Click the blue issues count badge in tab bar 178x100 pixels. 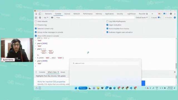click(165, 14)
